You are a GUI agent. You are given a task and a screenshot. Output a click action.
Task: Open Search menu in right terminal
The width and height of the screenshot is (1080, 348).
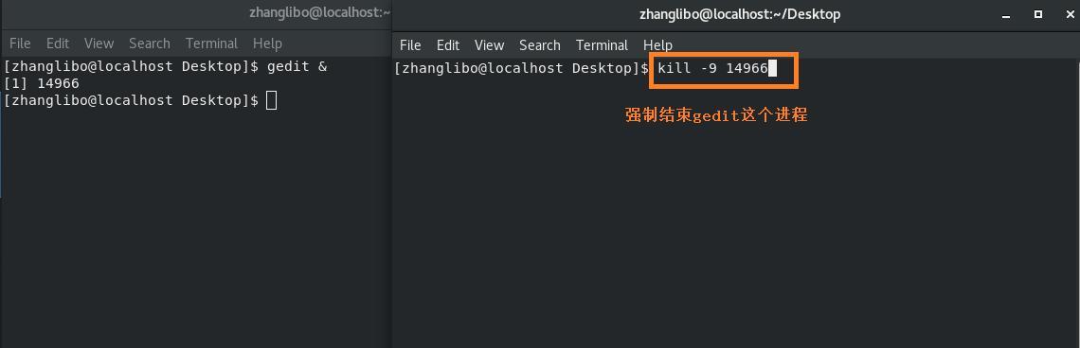[x=539, y=45]
